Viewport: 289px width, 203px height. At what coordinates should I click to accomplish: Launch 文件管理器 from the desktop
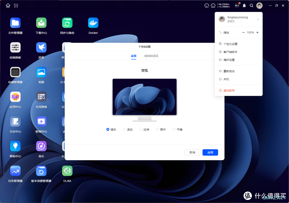[15, 23]
